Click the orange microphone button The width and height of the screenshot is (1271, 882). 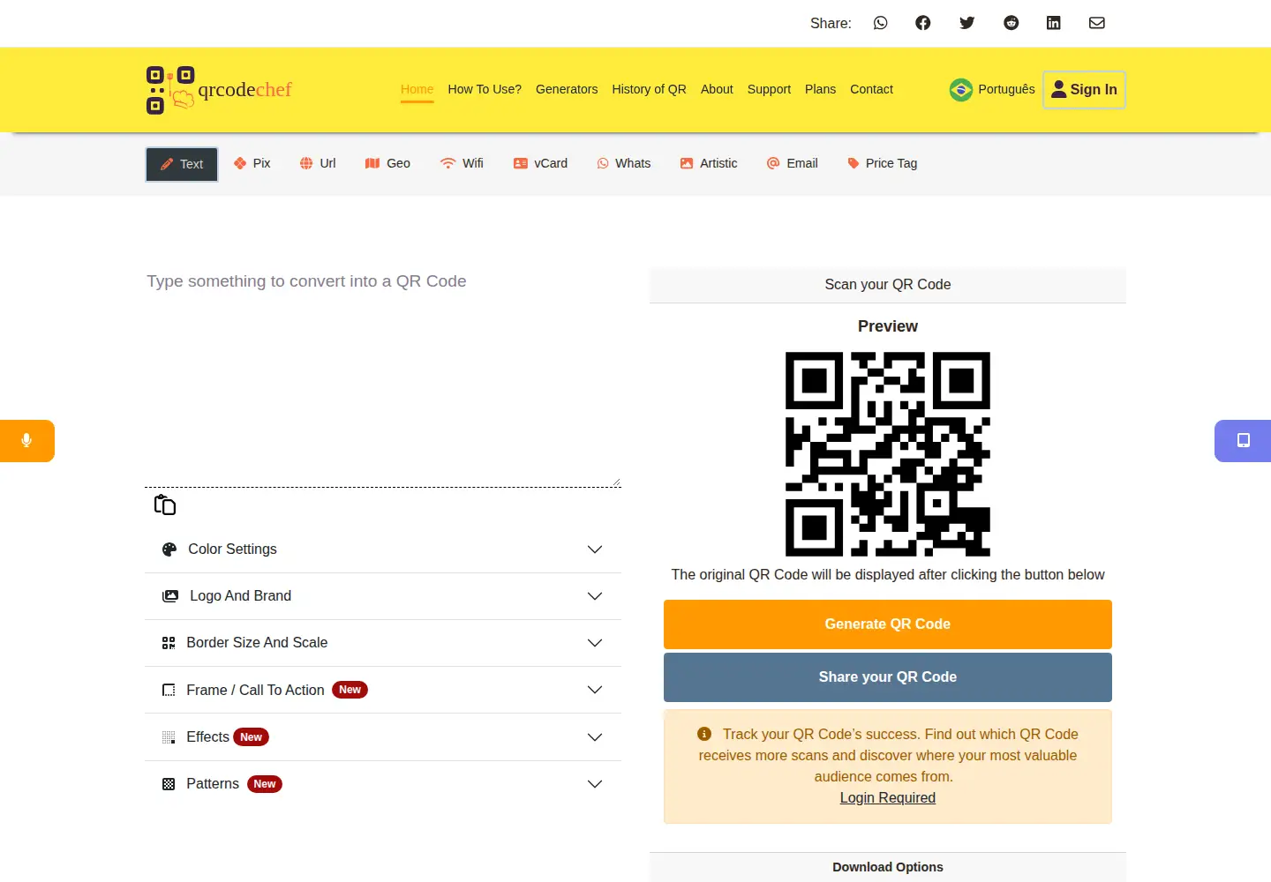[x=27, y=441]
